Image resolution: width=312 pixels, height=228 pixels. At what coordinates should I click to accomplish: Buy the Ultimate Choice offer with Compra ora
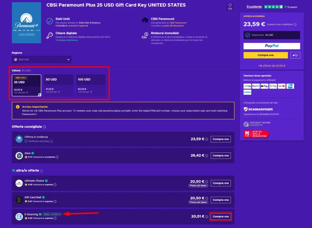221,183
